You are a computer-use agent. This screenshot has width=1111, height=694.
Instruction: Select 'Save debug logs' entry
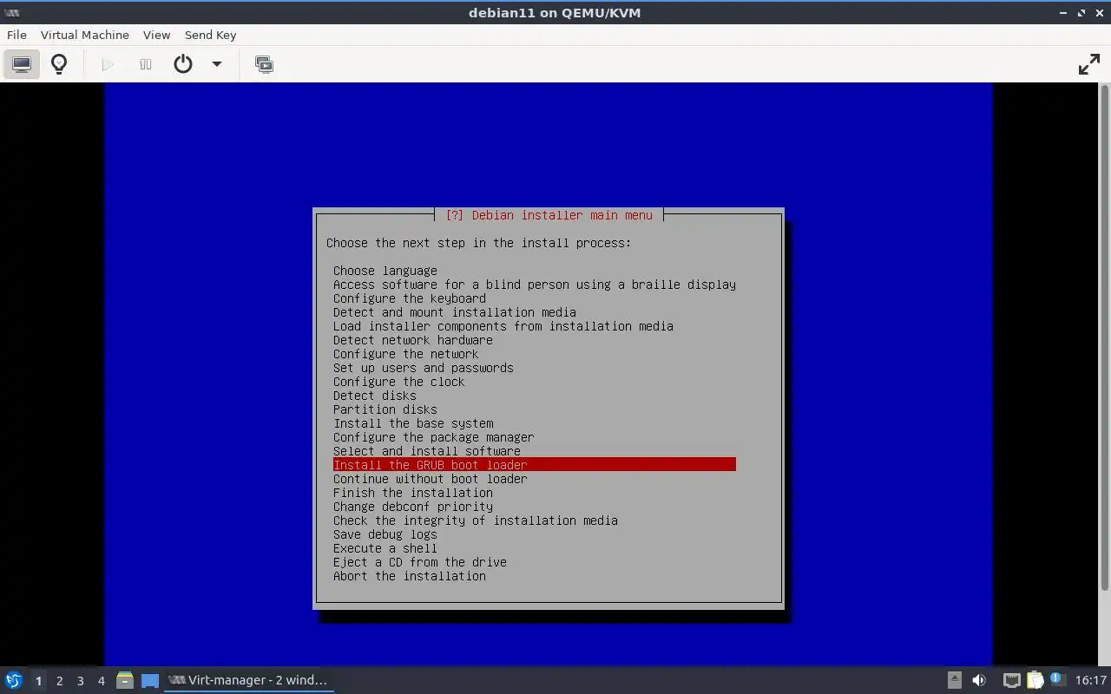click(x=385, y=534)
